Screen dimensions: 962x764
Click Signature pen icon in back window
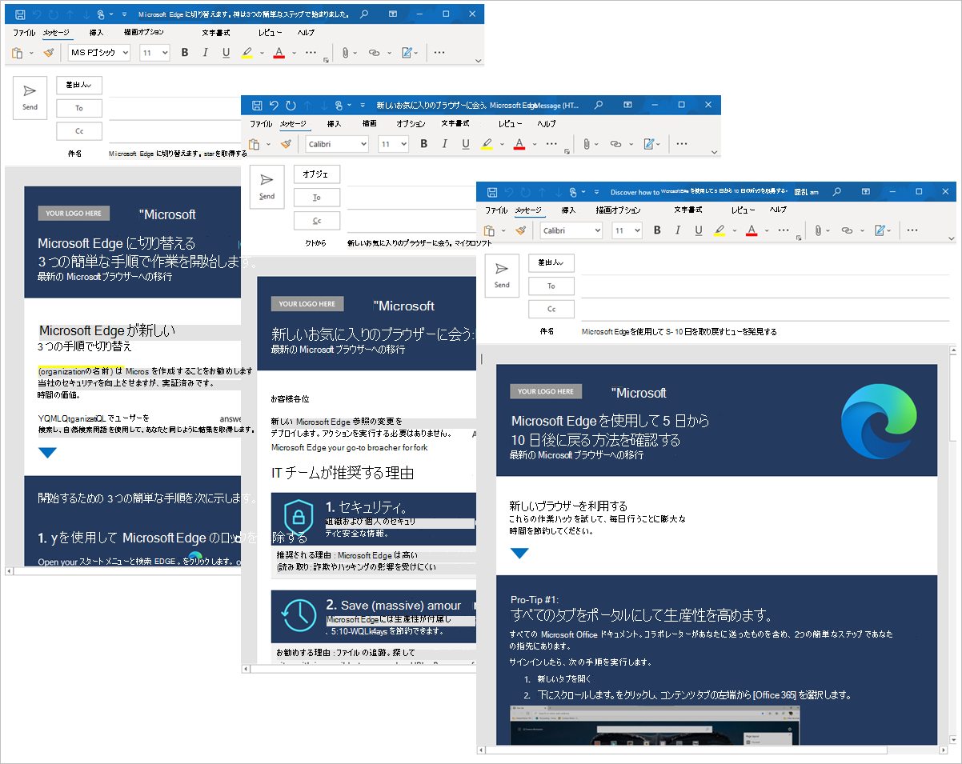407,53
